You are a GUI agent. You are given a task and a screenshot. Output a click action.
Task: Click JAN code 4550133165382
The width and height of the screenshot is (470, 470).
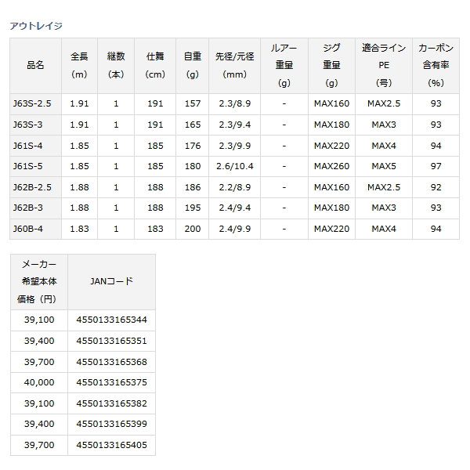point(111,403)
